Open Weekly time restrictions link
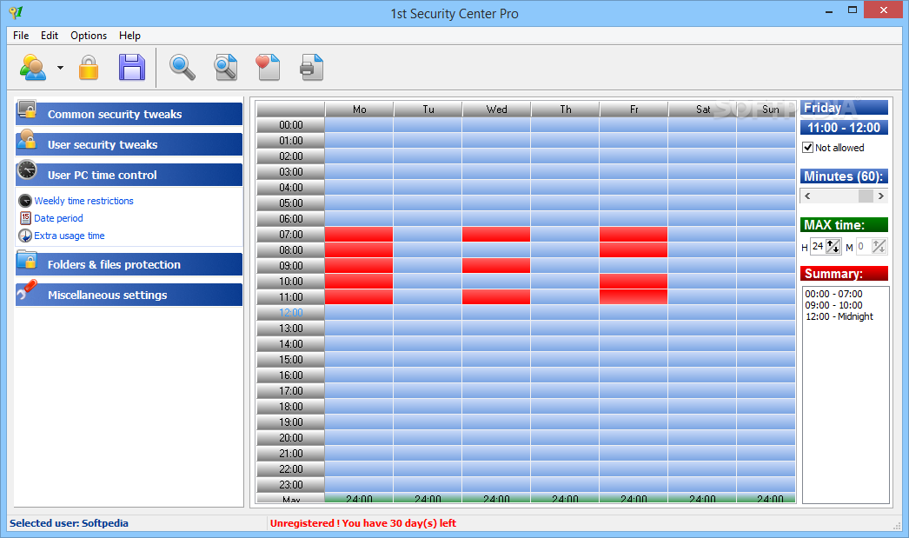 pyautogui.click(x=83, y=201)
